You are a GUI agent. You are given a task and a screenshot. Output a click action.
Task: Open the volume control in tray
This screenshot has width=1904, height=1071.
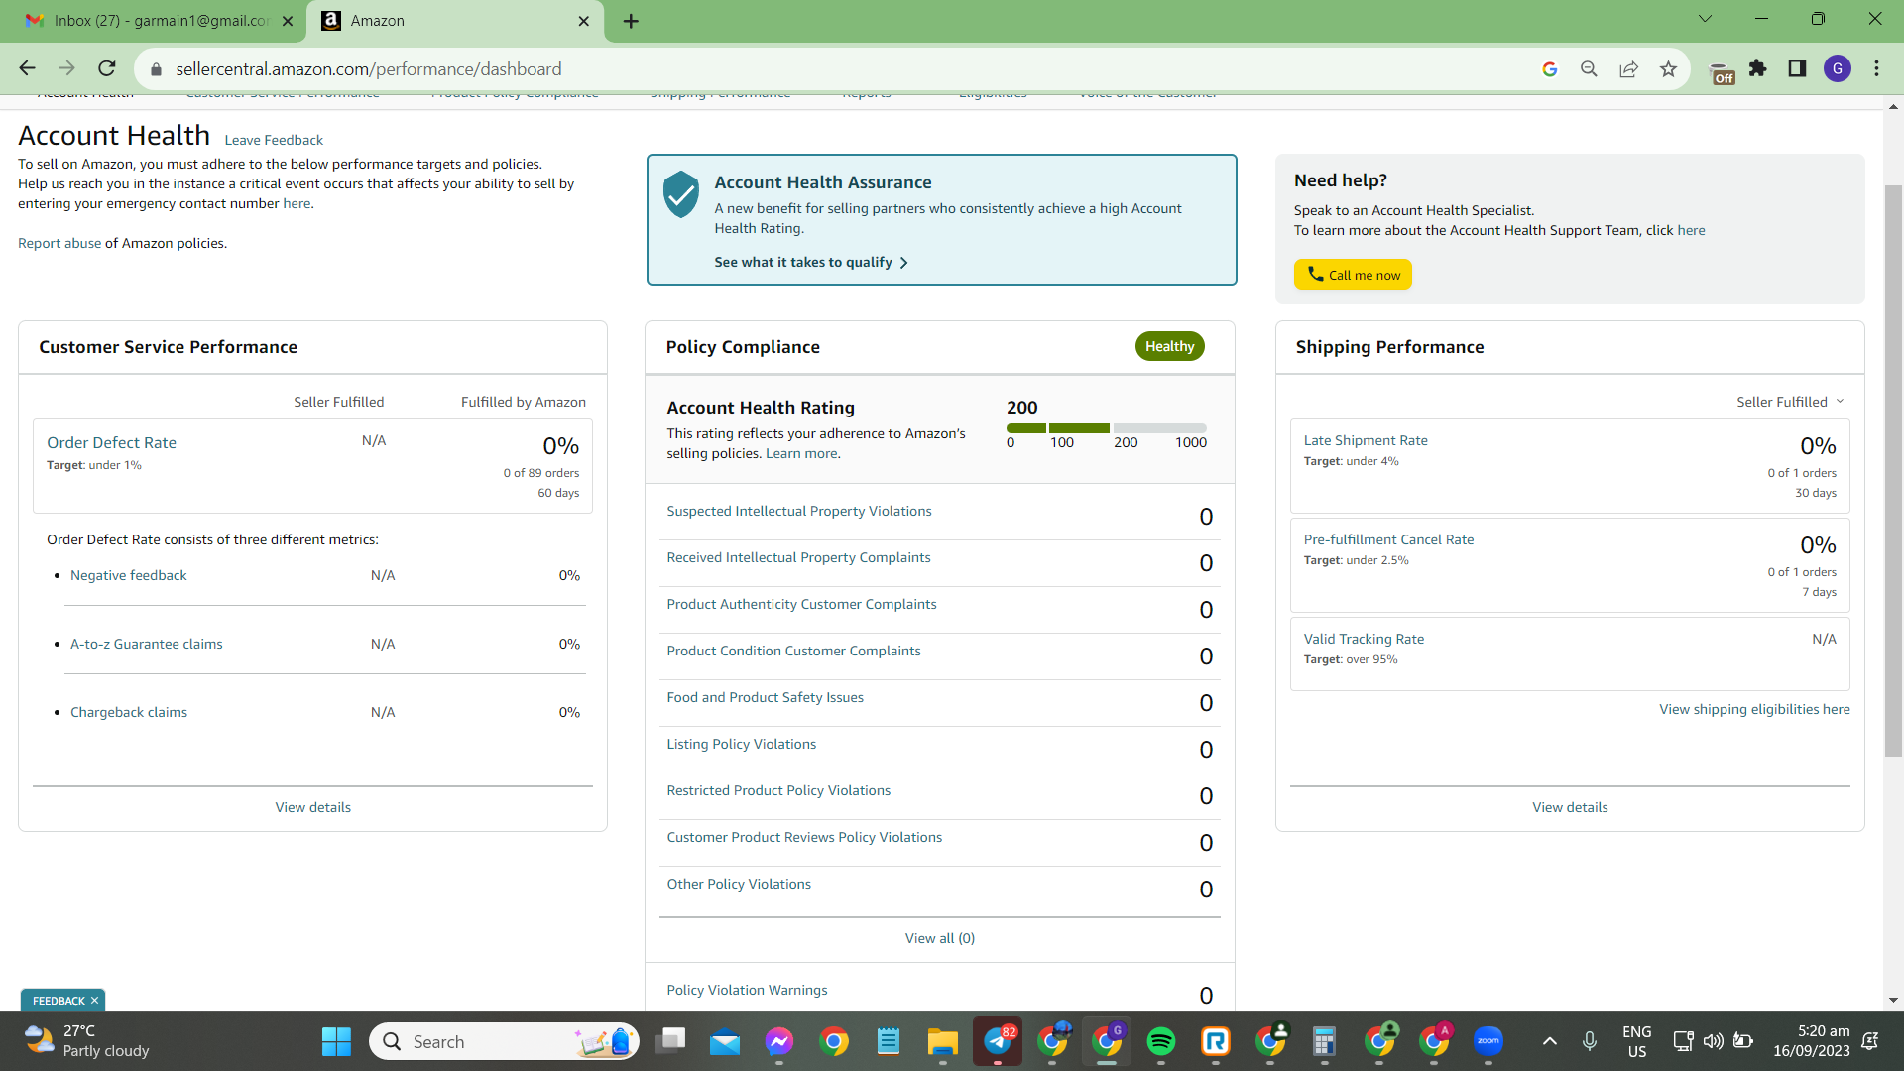coord(1713,1041)
